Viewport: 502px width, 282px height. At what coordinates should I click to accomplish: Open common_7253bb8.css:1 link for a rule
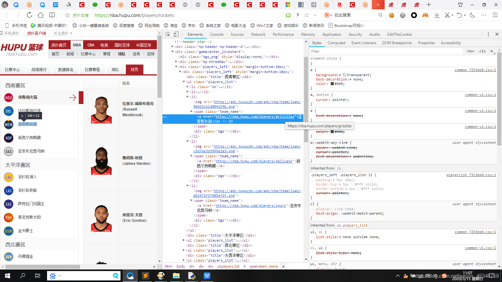(x=475, y=70)
